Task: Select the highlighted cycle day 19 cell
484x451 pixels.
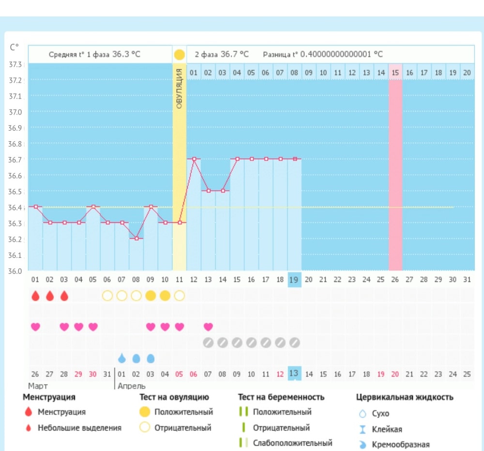Action: [x=294, y=280]
